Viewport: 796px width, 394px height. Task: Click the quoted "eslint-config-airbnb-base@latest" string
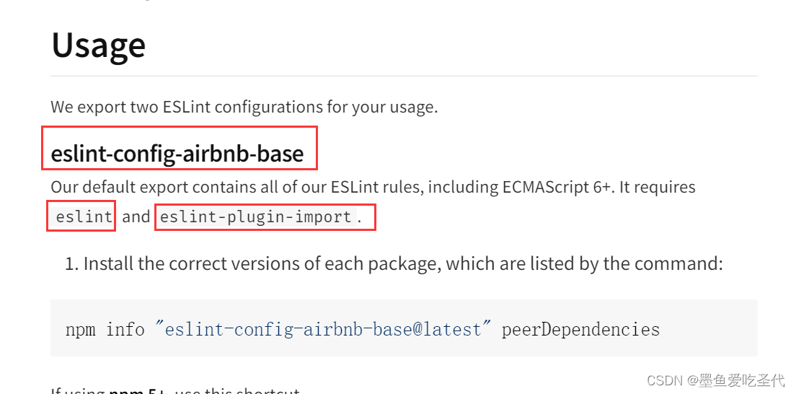click(323, 330)
